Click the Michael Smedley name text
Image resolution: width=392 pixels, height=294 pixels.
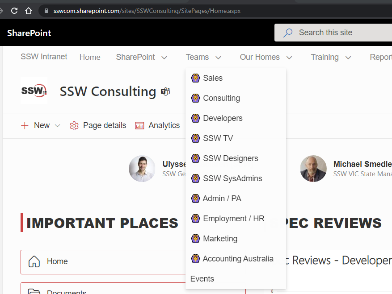click(362, 164)
